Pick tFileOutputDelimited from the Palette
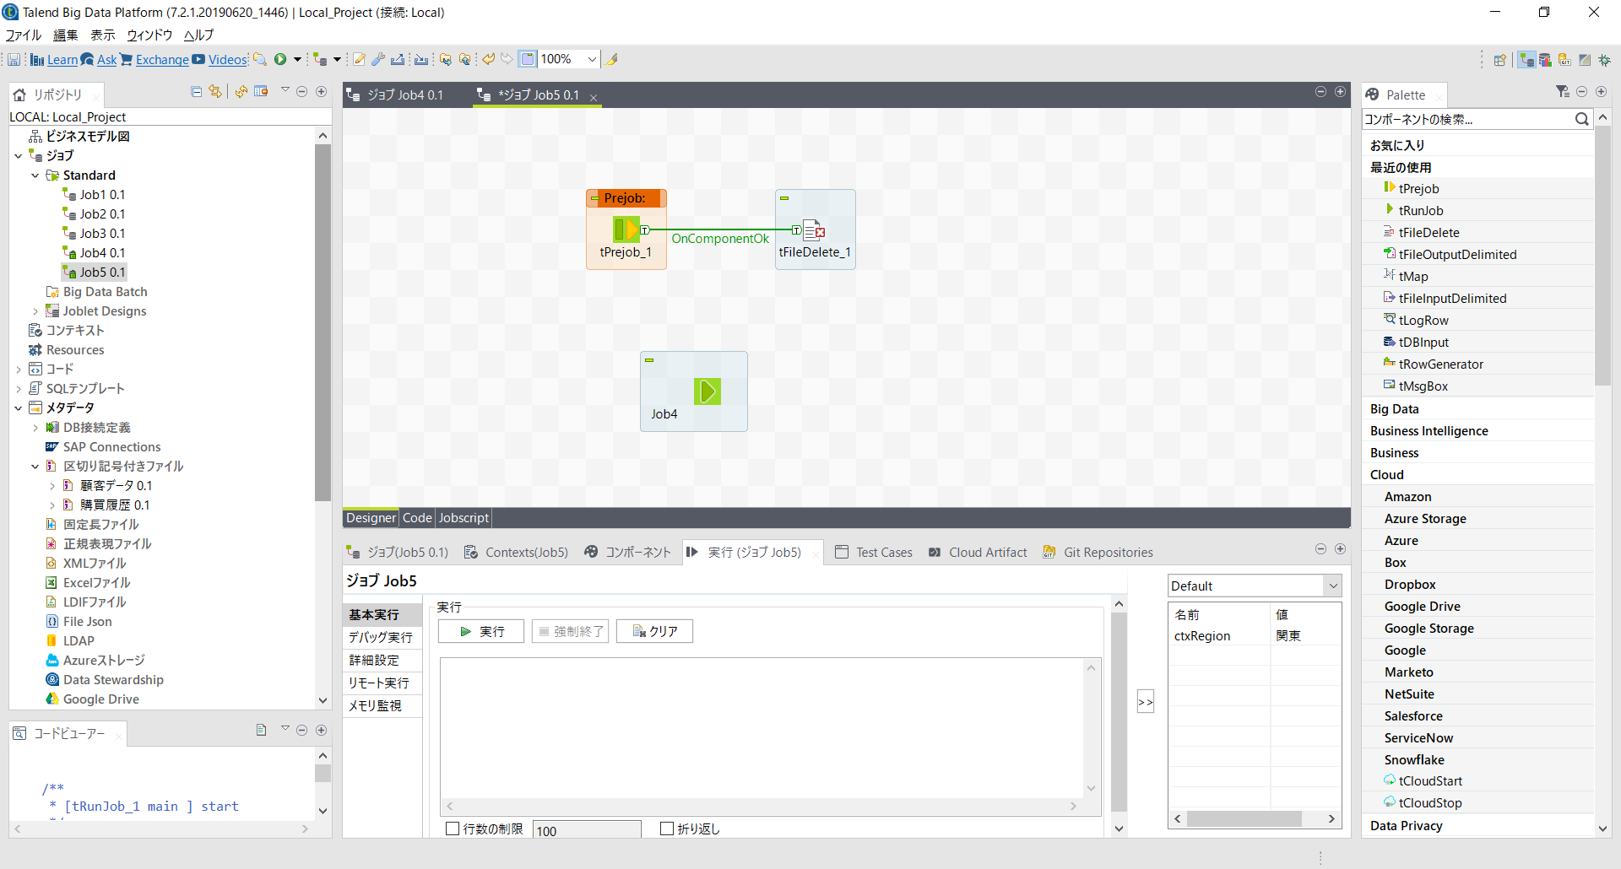Screen dimensions: 1621x869 click(x=1457, y=255)
